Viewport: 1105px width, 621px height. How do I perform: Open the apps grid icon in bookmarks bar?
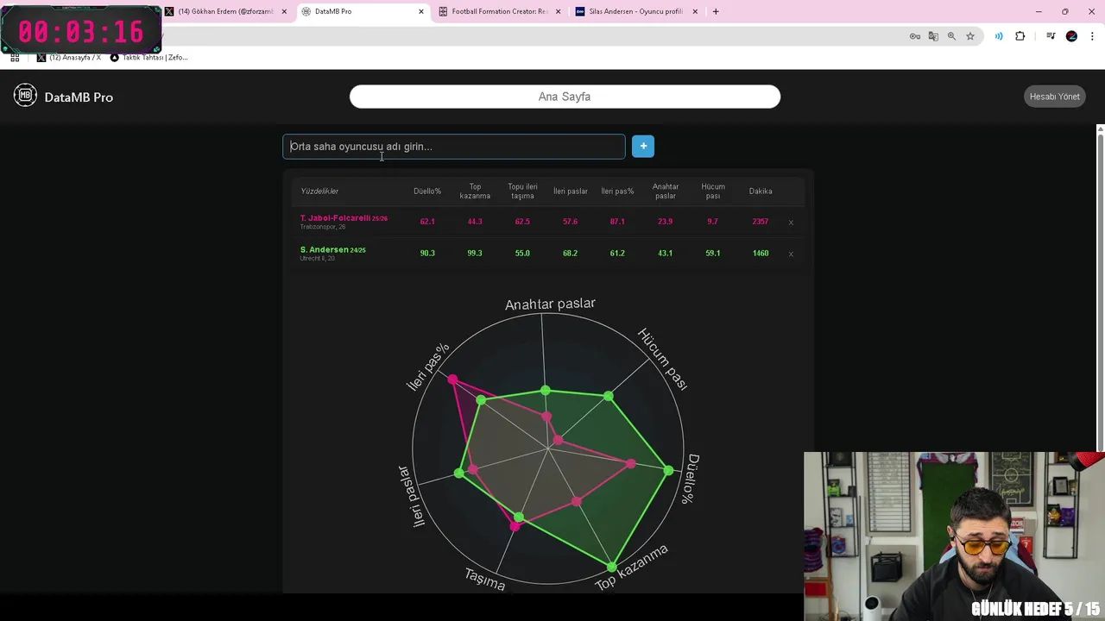coord(15,57)
